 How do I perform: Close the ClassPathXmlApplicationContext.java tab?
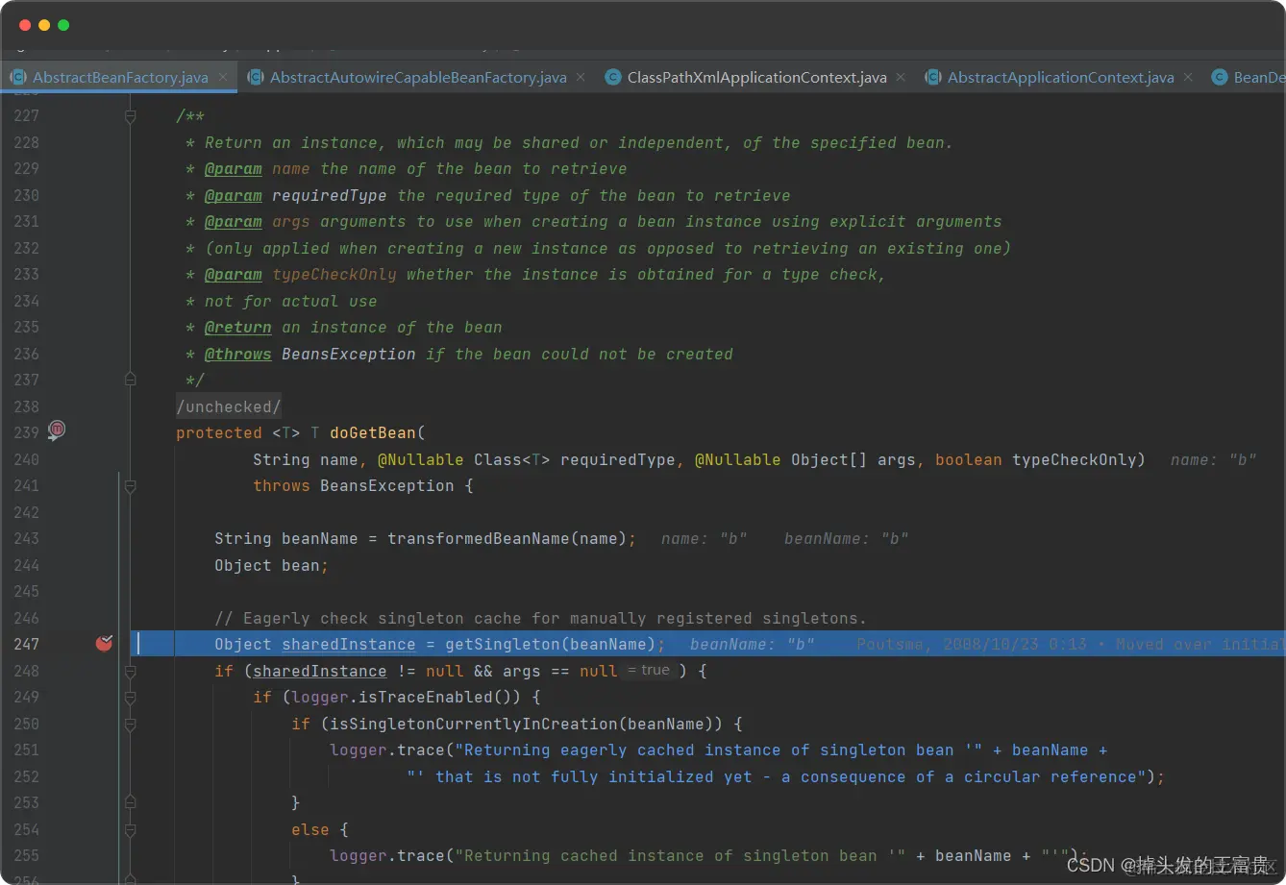point(901,77)
